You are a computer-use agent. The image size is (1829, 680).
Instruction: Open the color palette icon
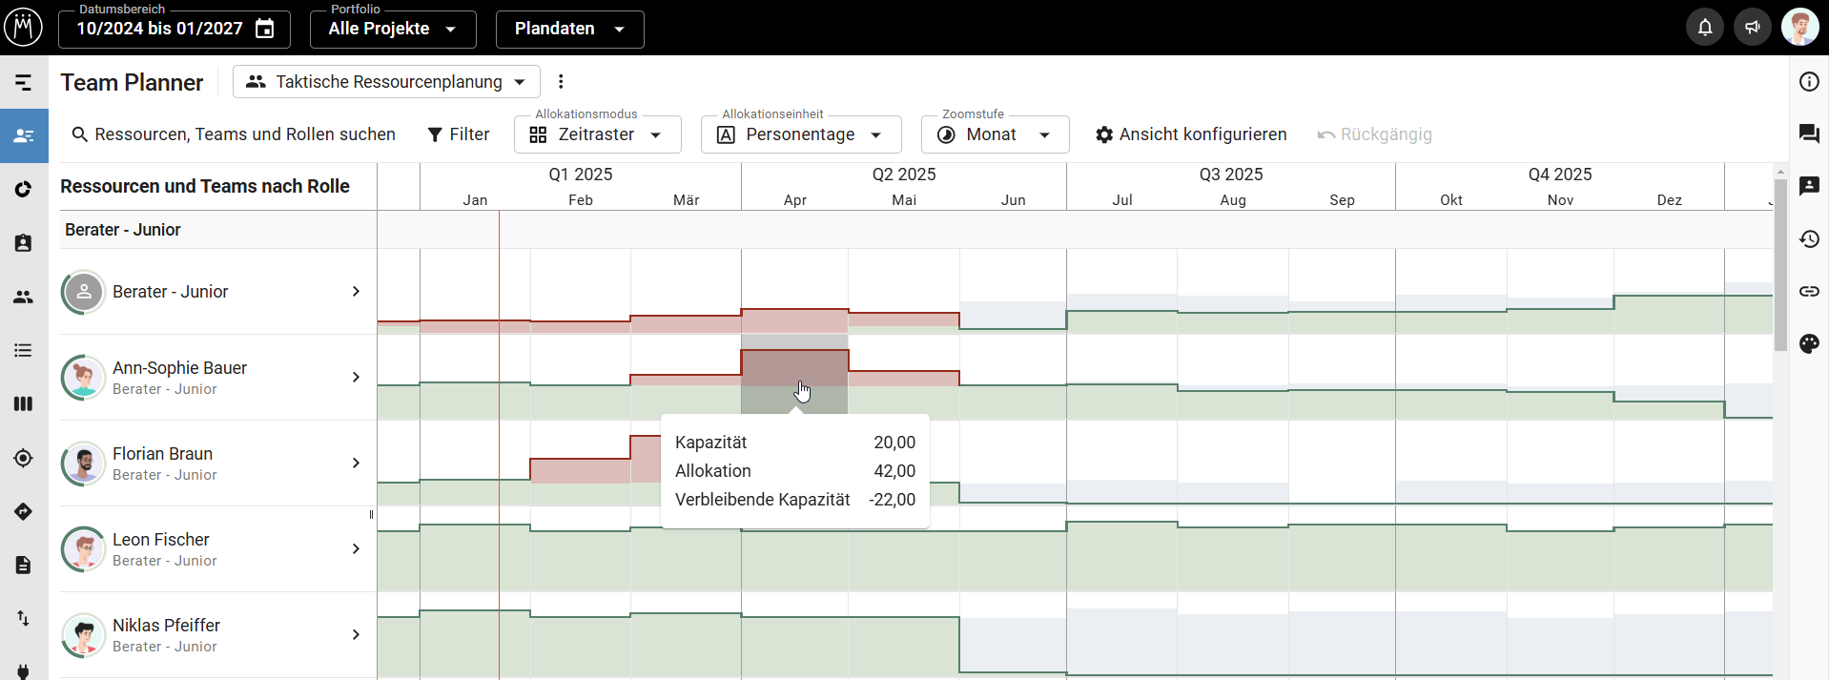tap(1809, 343)
